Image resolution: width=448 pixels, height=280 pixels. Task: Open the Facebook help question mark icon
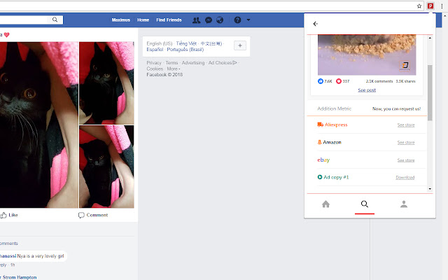tap(237, 20)
